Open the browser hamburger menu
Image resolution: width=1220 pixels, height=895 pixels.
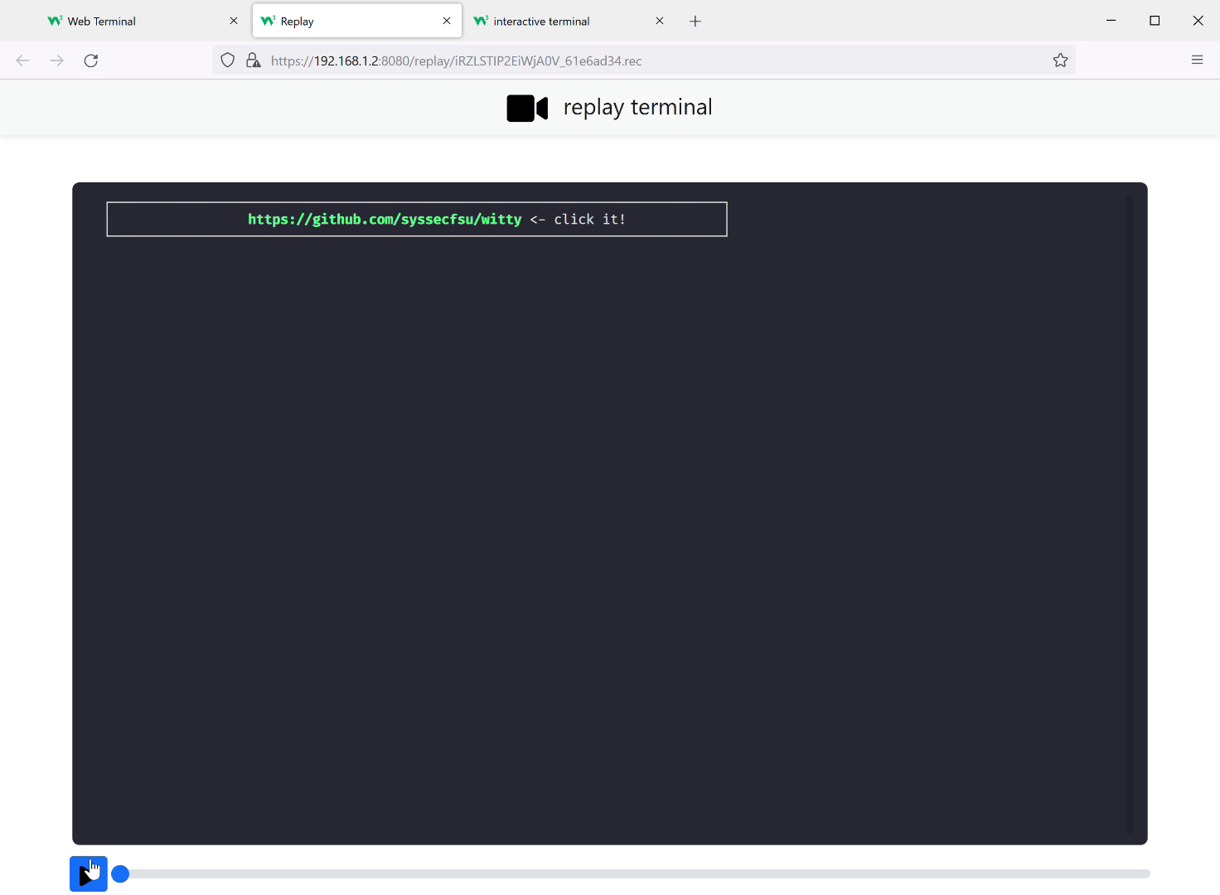(x=1197, y=60)
